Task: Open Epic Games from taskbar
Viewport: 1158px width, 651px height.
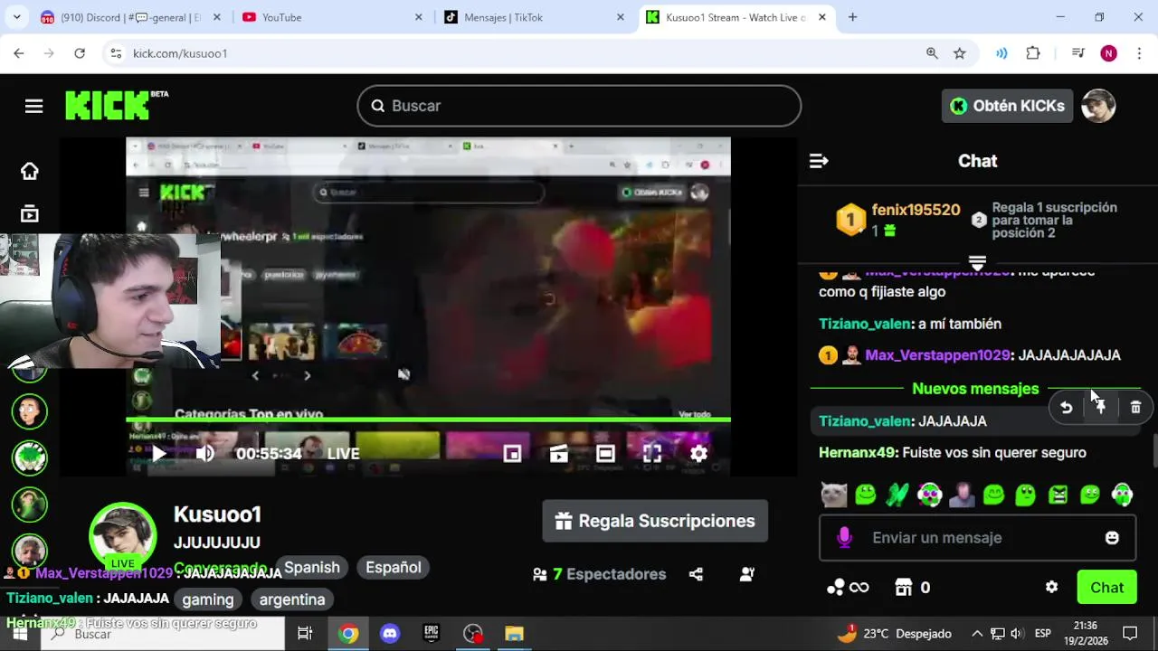Action: 432,634
